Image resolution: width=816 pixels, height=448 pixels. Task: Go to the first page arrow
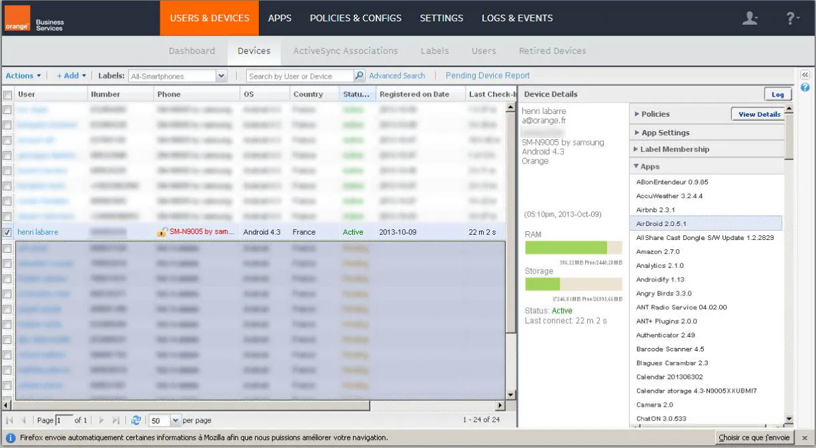coord(10,420)
